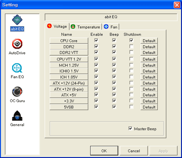Viewport: 182px width, 158px height.
Task: Click the +3.3V name button
Action: click(x=69, y=101)
